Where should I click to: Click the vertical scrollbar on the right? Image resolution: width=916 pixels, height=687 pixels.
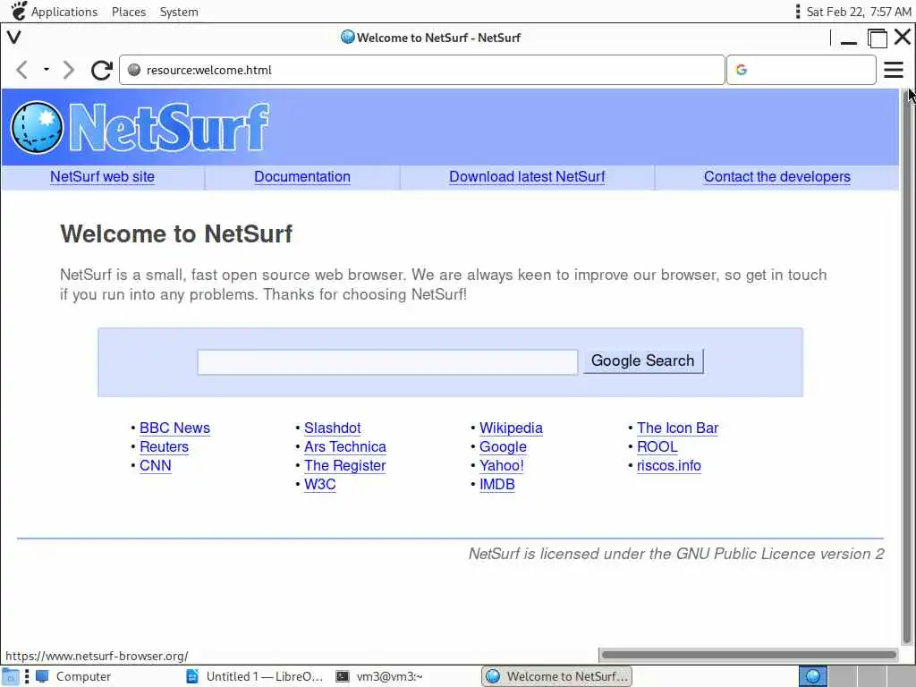pyautogui.click(x=907, y=365)
